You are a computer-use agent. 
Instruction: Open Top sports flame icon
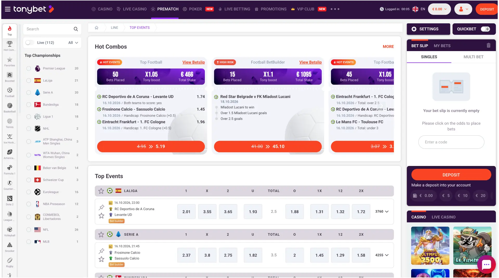point(10,31)
